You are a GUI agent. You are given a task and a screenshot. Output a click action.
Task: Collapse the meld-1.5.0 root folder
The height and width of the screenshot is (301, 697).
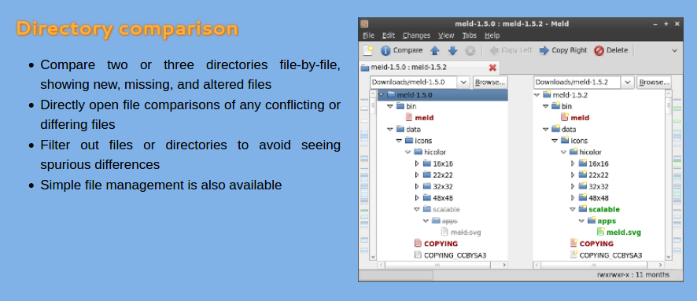[381, 95]
